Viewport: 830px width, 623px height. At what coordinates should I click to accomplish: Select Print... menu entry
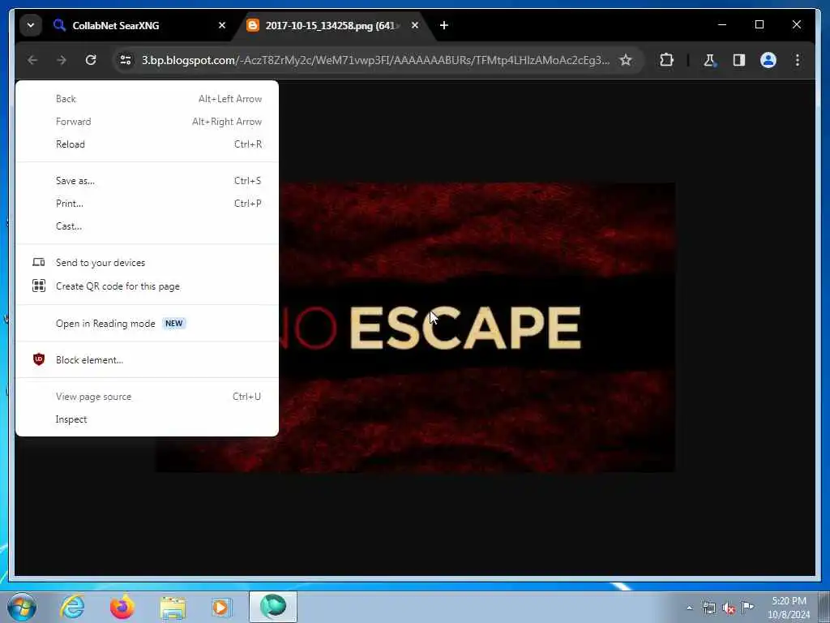tap(148, 204)
